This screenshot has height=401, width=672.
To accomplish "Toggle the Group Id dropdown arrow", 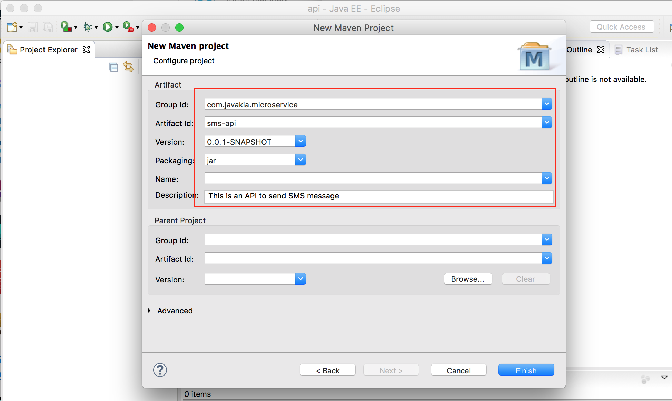I will pos(546,104).
